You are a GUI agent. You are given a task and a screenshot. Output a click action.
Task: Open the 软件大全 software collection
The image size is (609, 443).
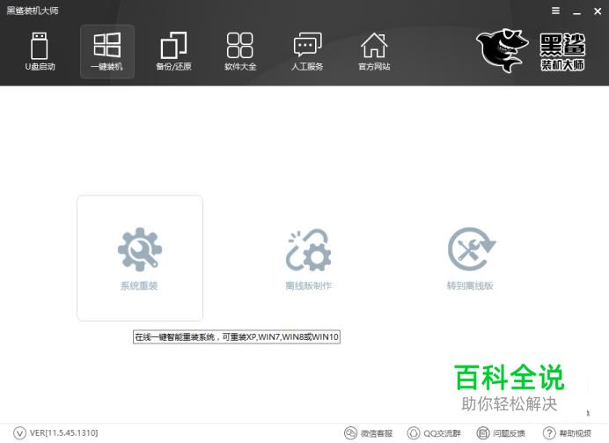240,52
